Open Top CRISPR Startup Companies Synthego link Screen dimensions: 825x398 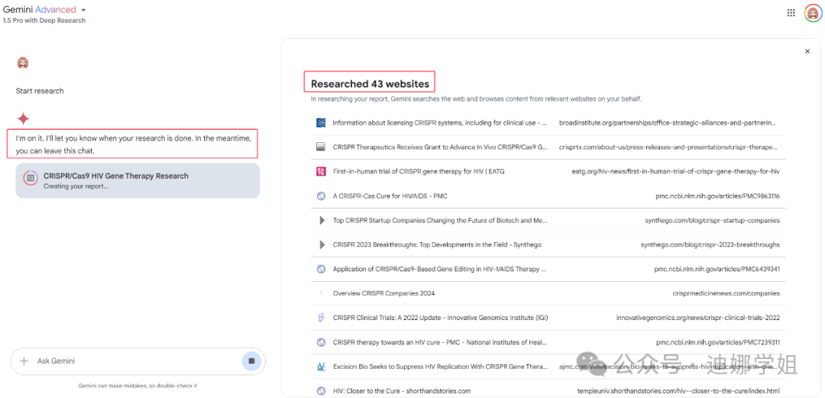tap(439, 220)
